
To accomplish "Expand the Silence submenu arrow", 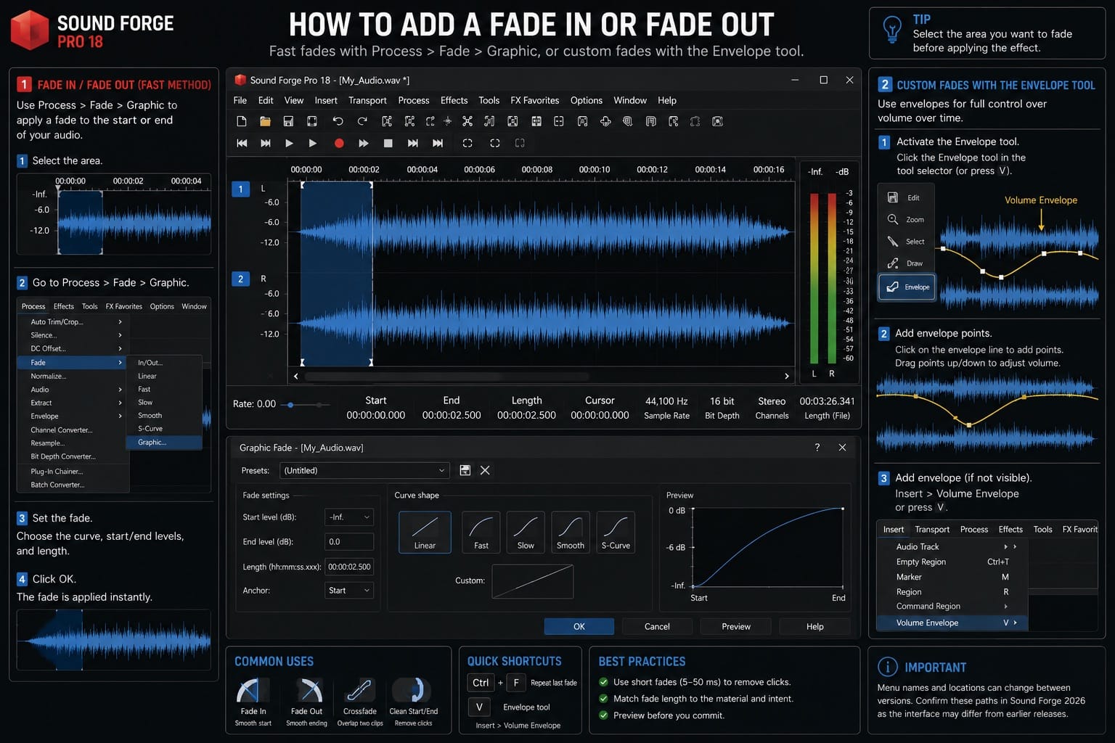I will pyautogui.click(x=120, y=335).
